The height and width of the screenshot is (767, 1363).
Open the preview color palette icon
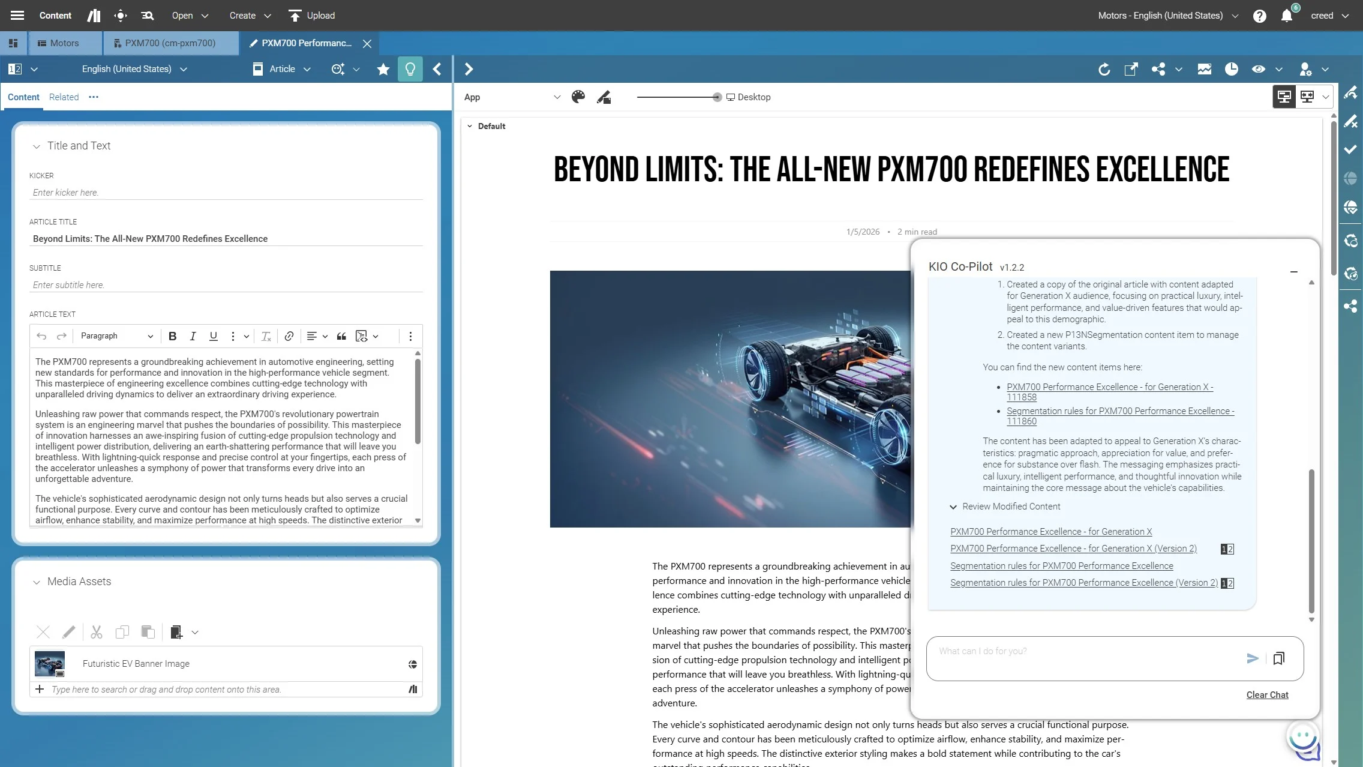(x=578, y=97)
